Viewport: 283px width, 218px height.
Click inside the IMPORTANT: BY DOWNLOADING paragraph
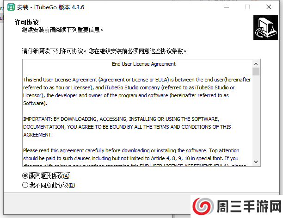click(x=127, y=127)
